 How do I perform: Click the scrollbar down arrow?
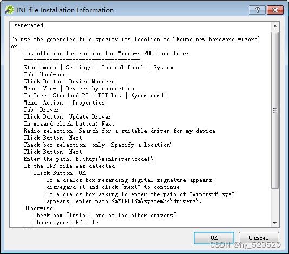[x=275, y=223]
